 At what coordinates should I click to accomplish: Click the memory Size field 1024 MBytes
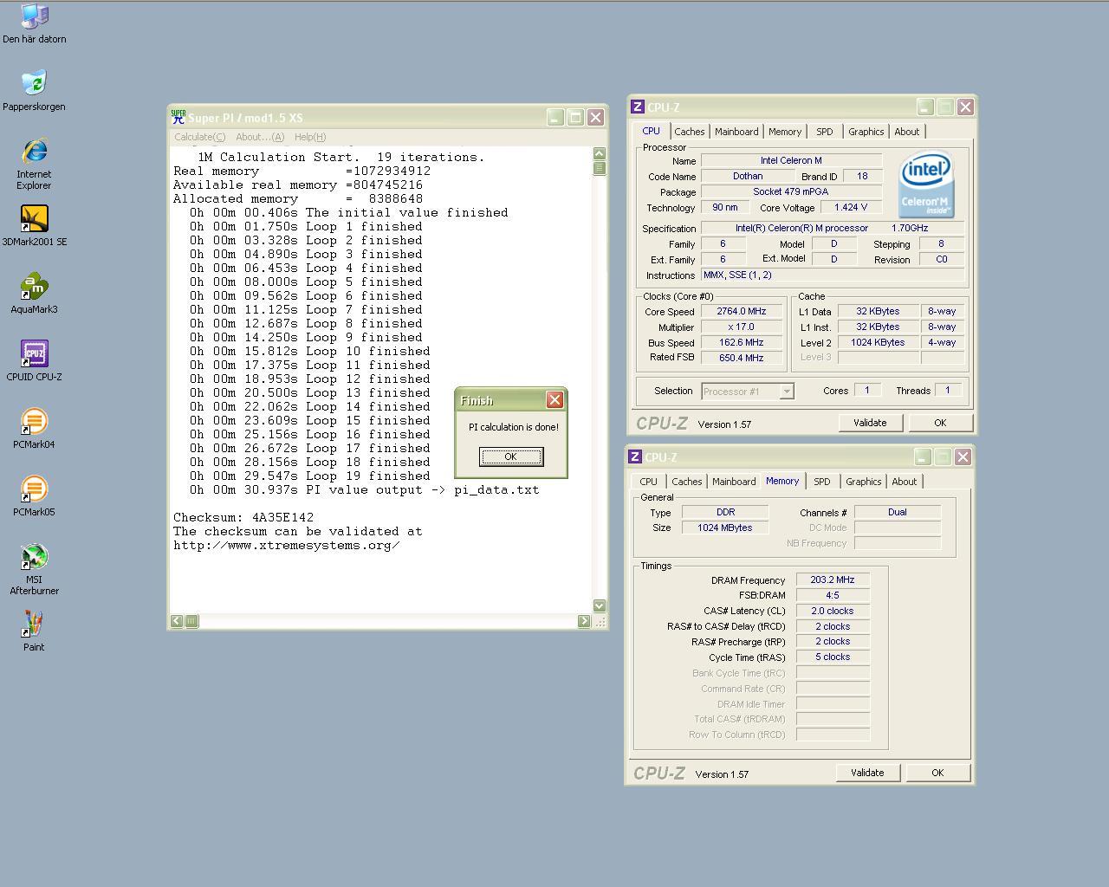[x=725, y=528]
